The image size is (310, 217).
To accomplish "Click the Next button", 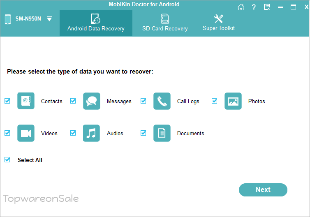I will 263,190.
